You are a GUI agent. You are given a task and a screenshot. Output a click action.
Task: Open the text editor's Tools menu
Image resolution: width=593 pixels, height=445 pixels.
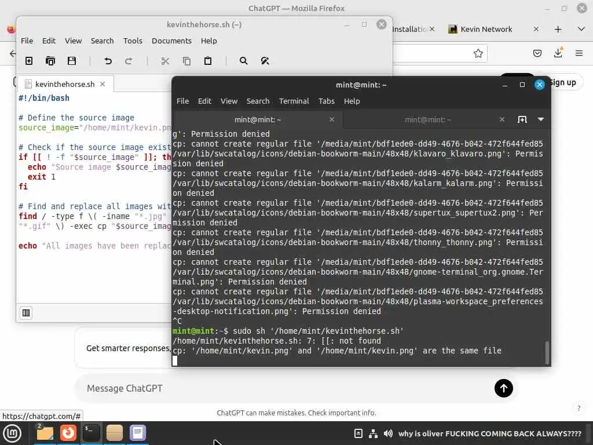(x=133, y=41)
